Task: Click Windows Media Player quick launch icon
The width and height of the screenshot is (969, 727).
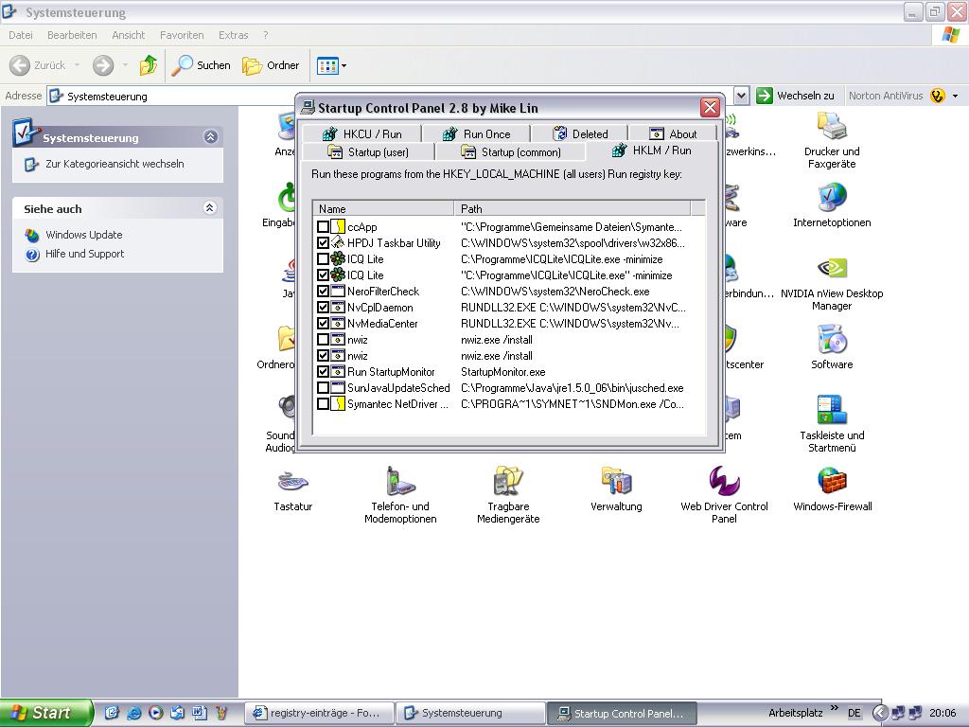Action: pyautogui.click(x=156, y=713)
